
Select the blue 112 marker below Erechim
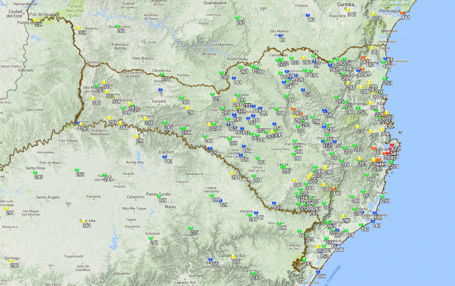(165, 157)
